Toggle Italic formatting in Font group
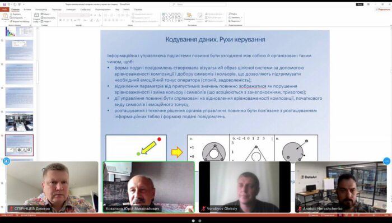This screenshot has height=223, width=392. (x=64, y=20)
